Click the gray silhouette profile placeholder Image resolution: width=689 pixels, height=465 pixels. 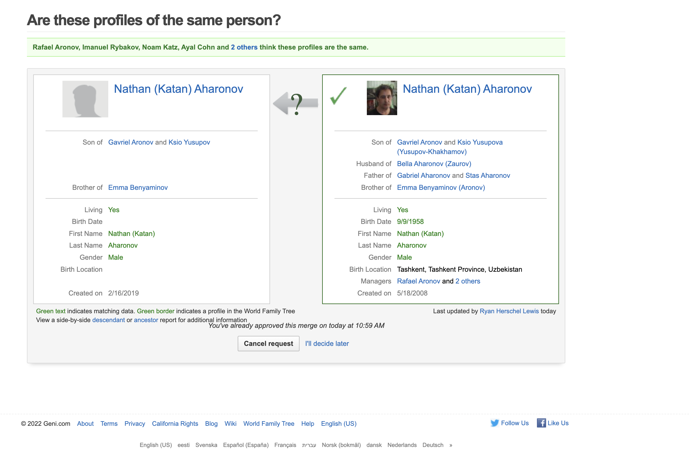(85, 99)
